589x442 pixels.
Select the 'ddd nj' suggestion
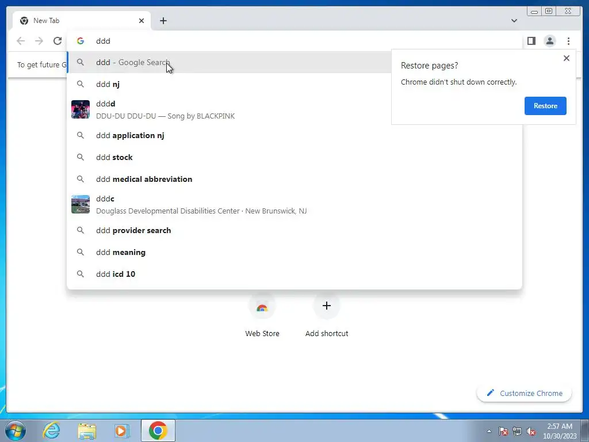(229, 84)
